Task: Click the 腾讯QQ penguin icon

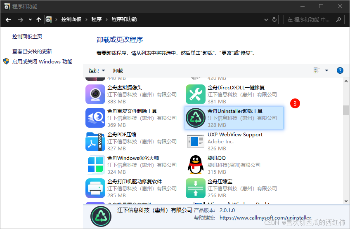Action: (x=196, y=165)
